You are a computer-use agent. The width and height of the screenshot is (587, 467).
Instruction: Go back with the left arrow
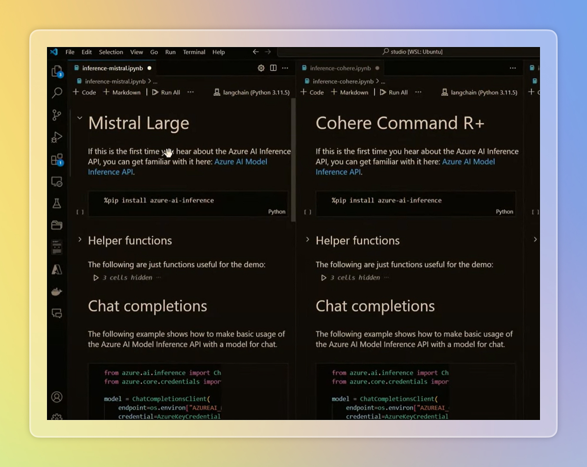256,52
